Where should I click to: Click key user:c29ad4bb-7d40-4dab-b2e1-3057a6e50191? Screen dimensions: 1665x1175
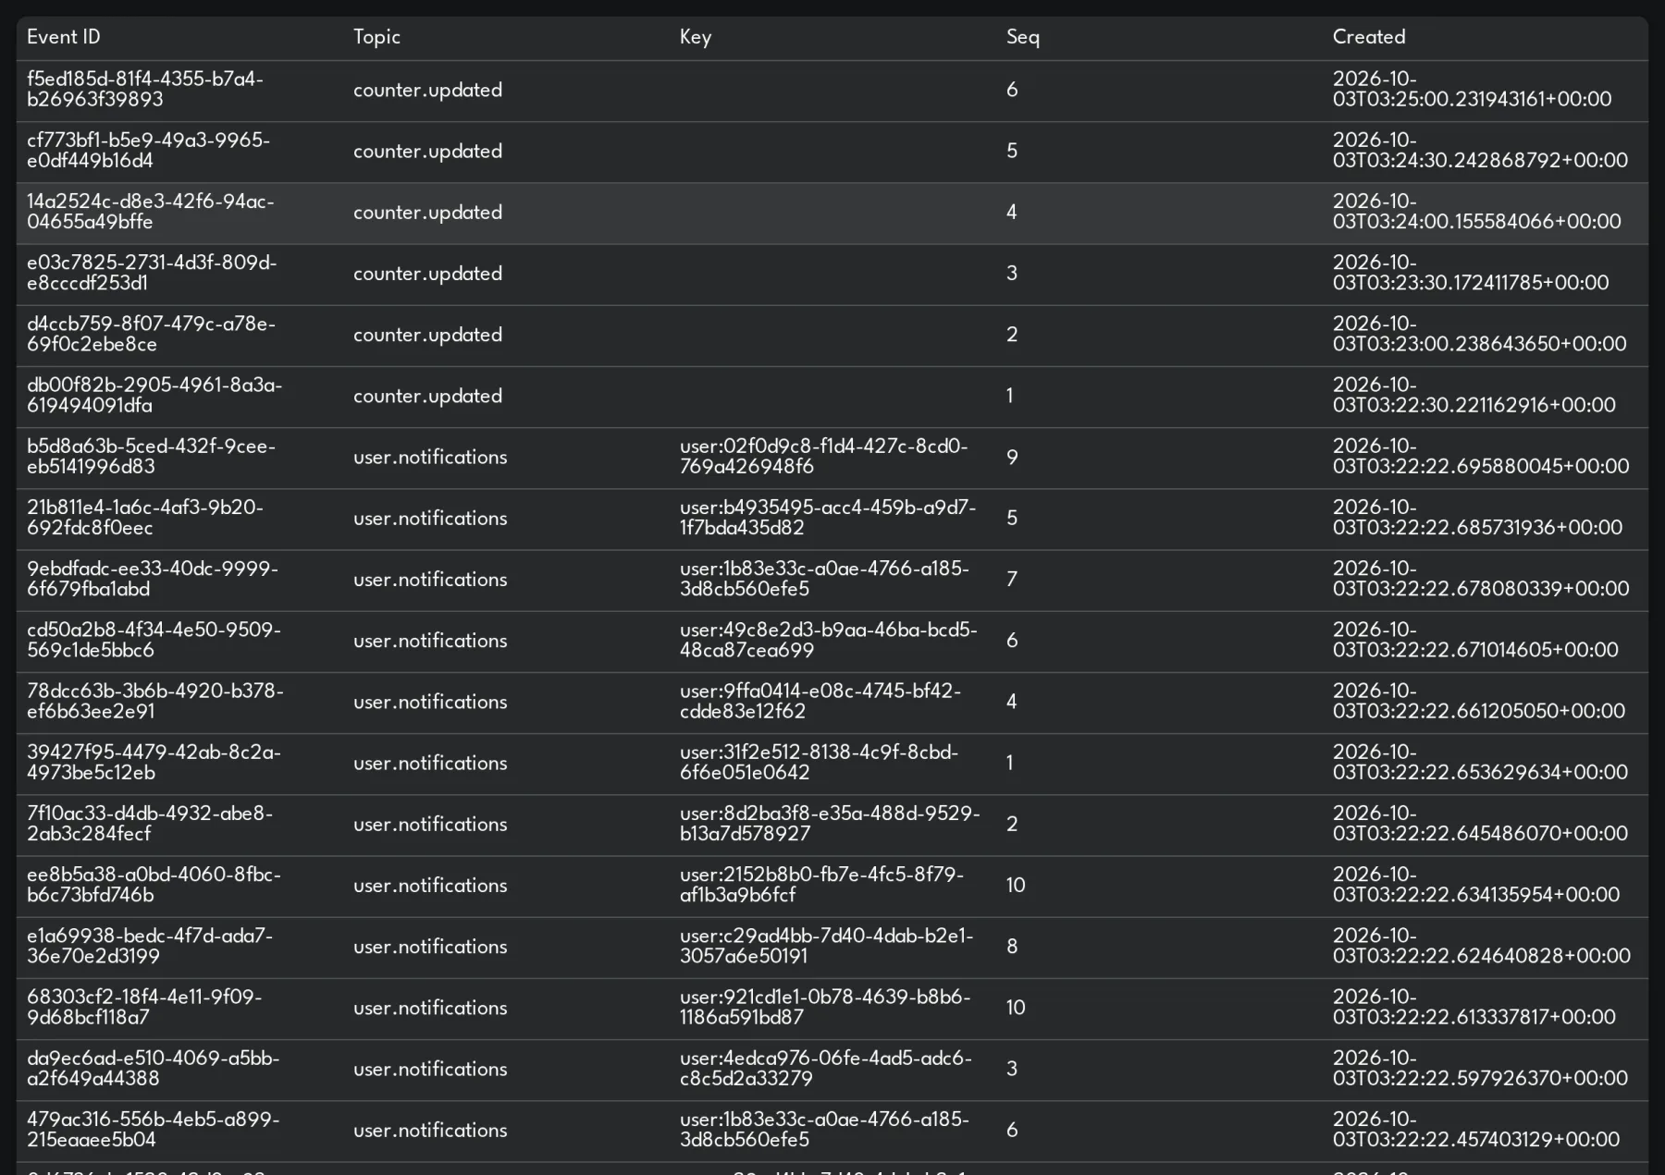click(x=827, y=946)
